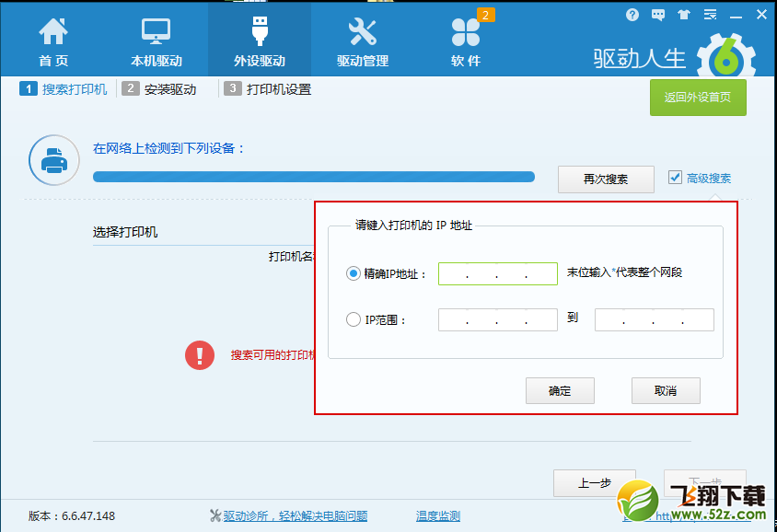Image resolution: width=777 pixels, height=532 pixels.
Task: Open the 温度监测 link
Action: 438,516
